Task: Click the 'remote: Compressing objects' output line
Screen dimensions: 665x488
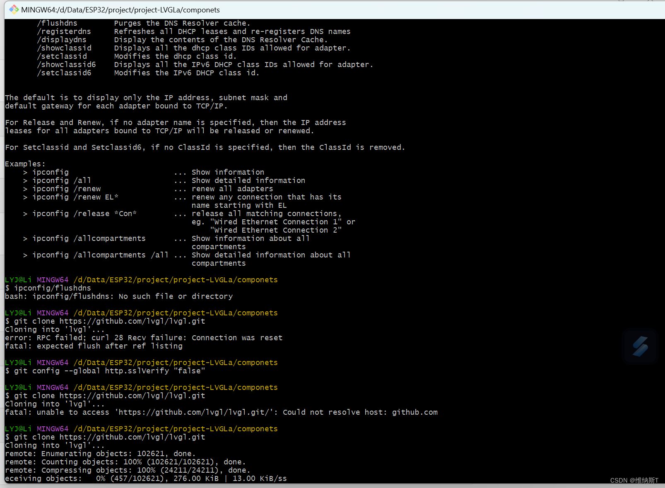Action: click(x=124, y=470)
